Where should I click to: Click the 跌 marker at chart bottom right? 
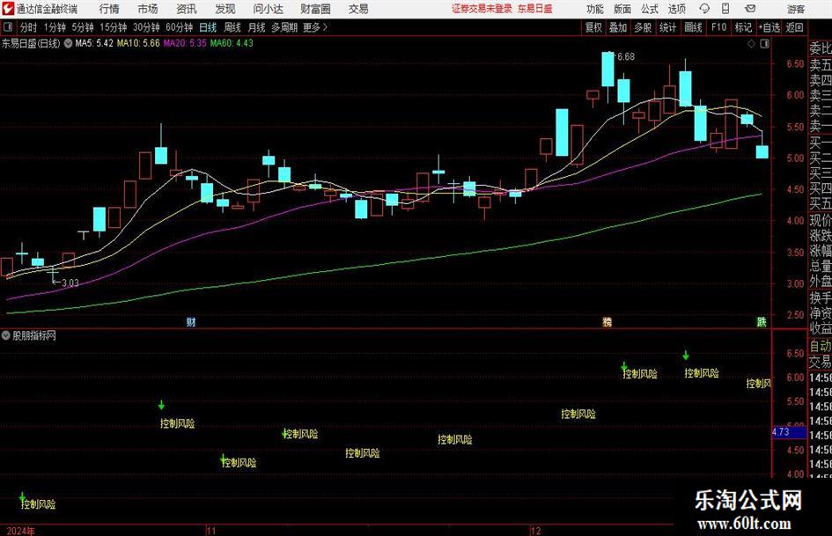point(762,321)
